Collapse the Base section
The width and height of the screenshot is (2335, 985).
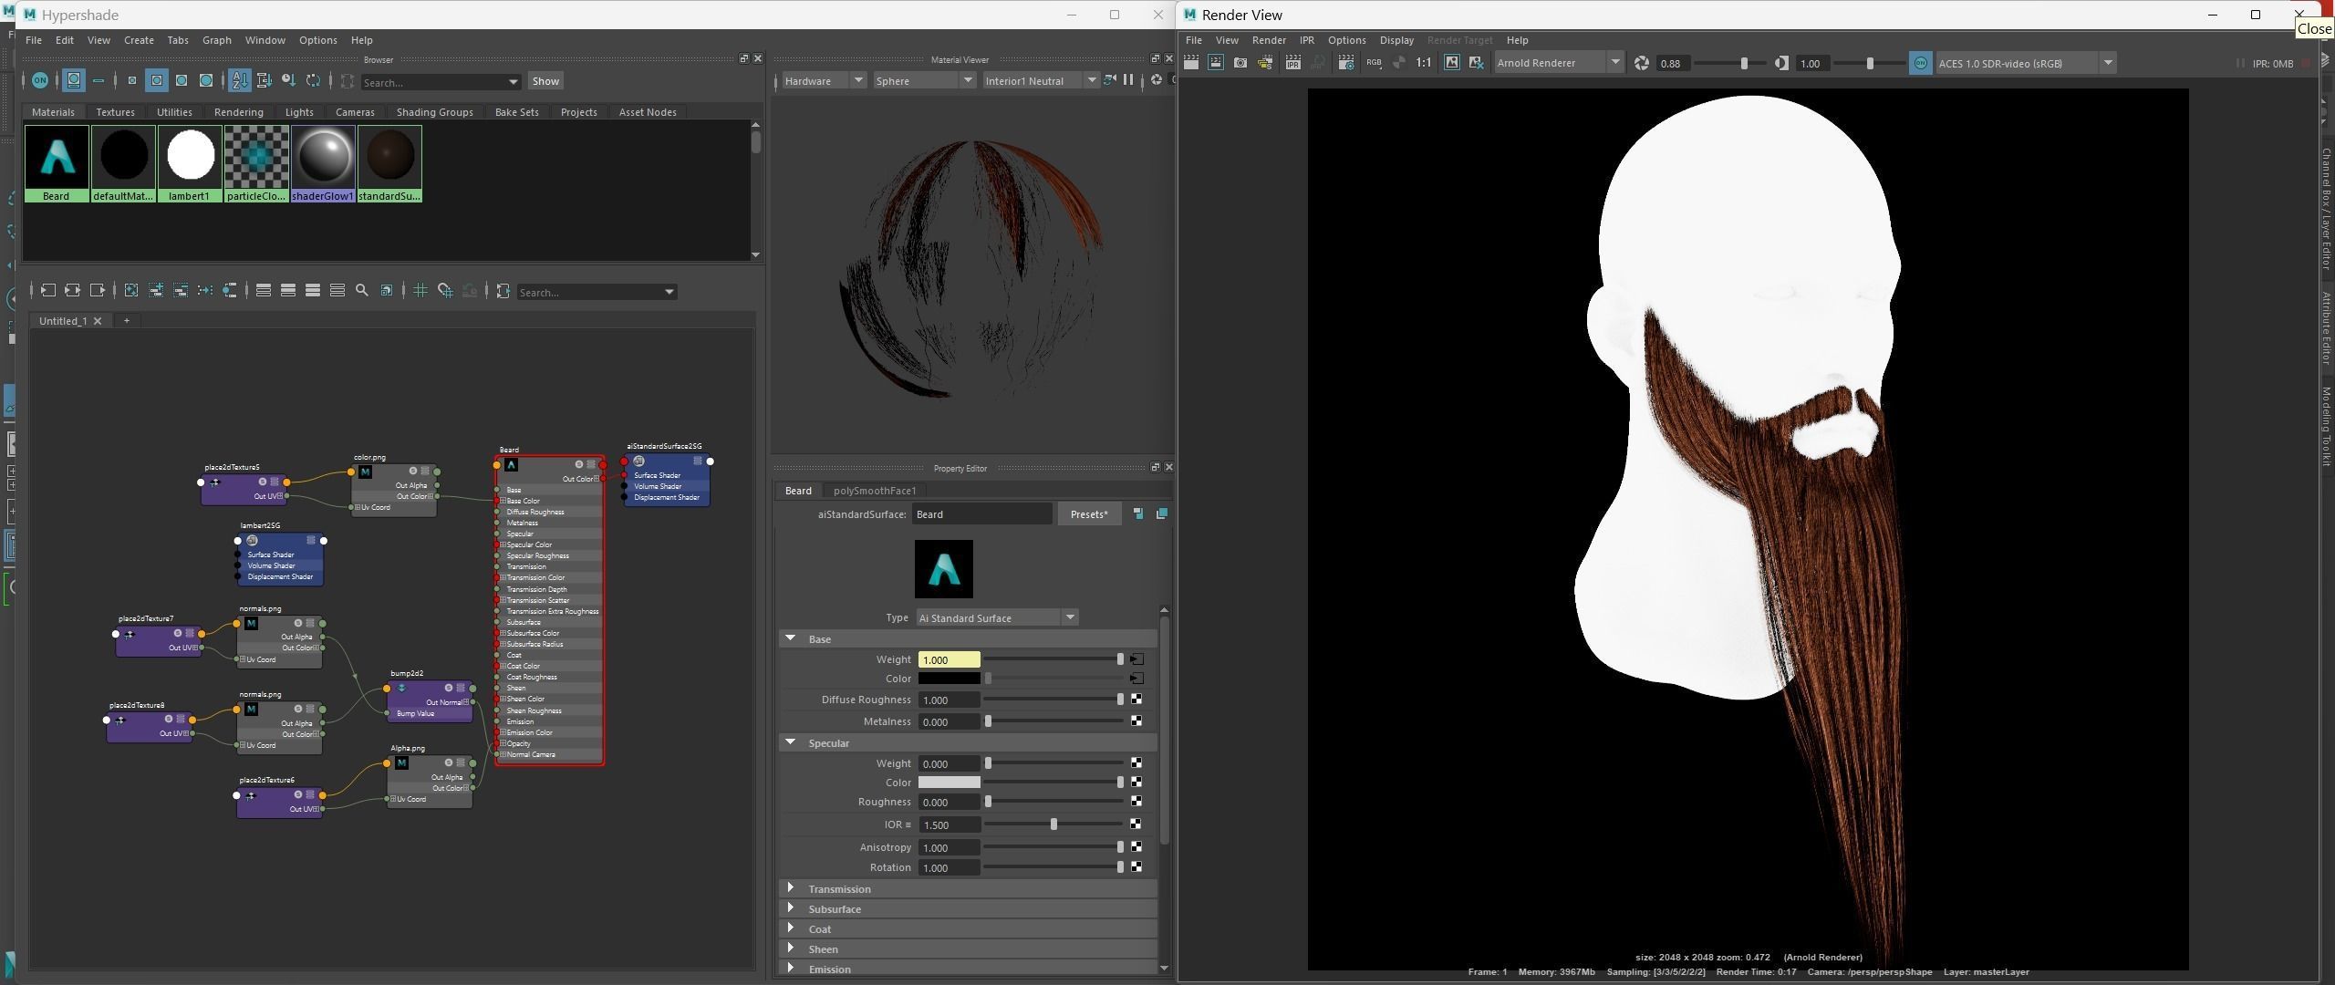791,638
